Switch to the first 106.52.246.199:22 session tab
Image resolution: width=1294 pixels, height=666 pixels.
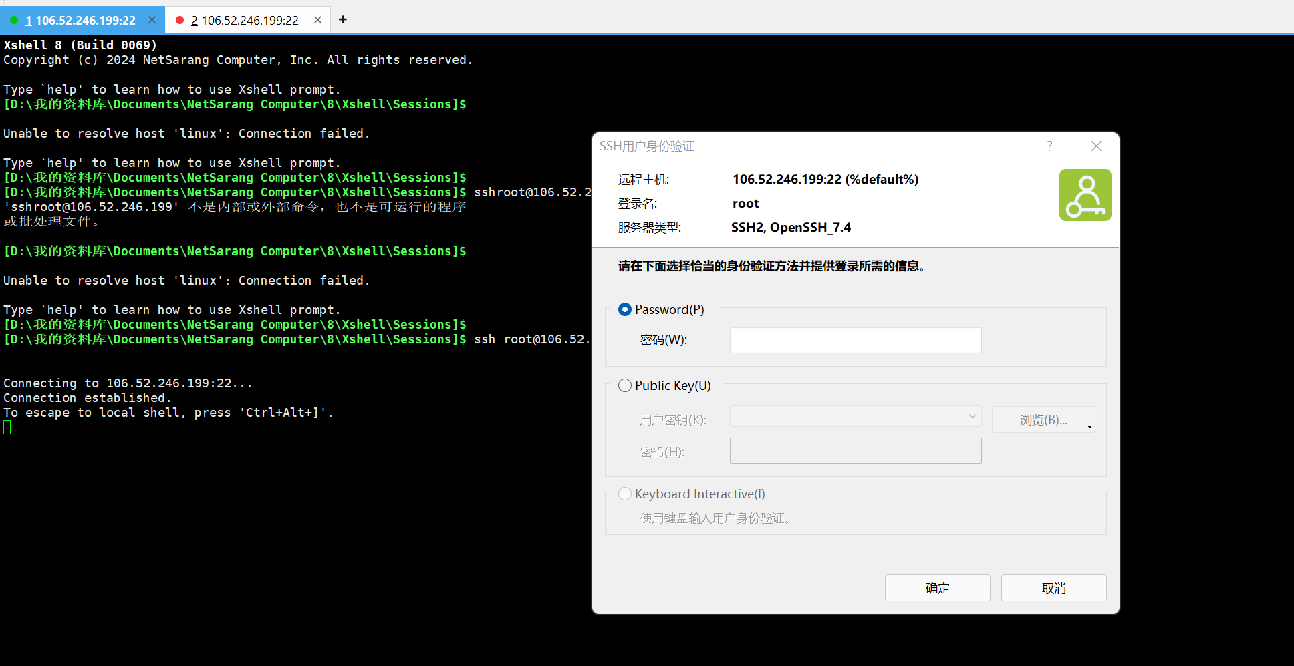click(81, 20)
